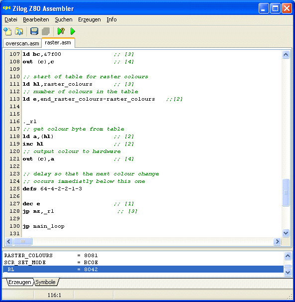Click the assemble-and-check icon with question mark
295x302 pixels.
coord(61,31)
